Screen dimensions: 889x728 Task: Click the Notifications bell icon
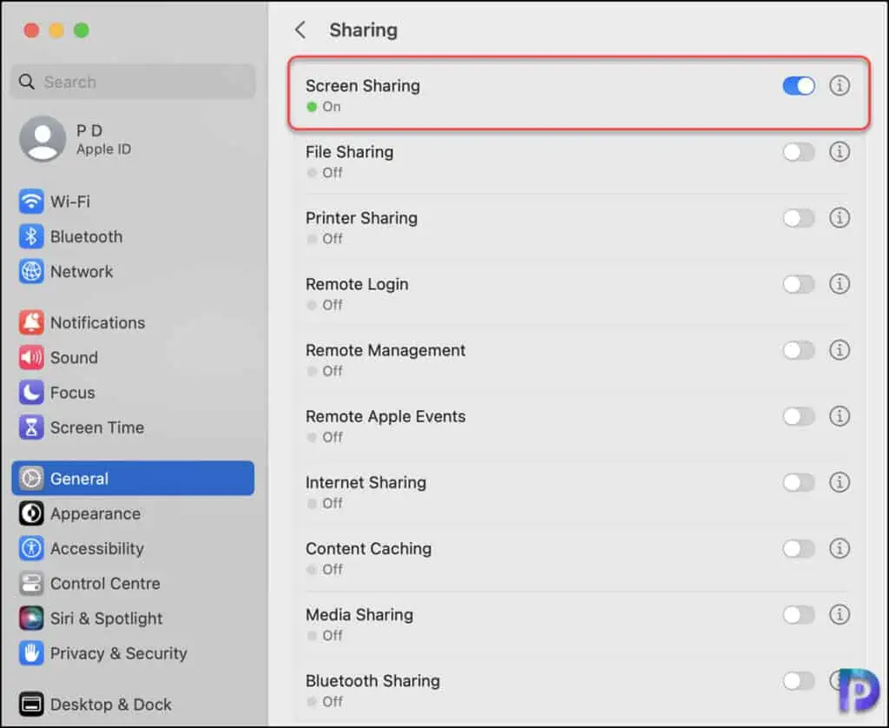point(31,322)
